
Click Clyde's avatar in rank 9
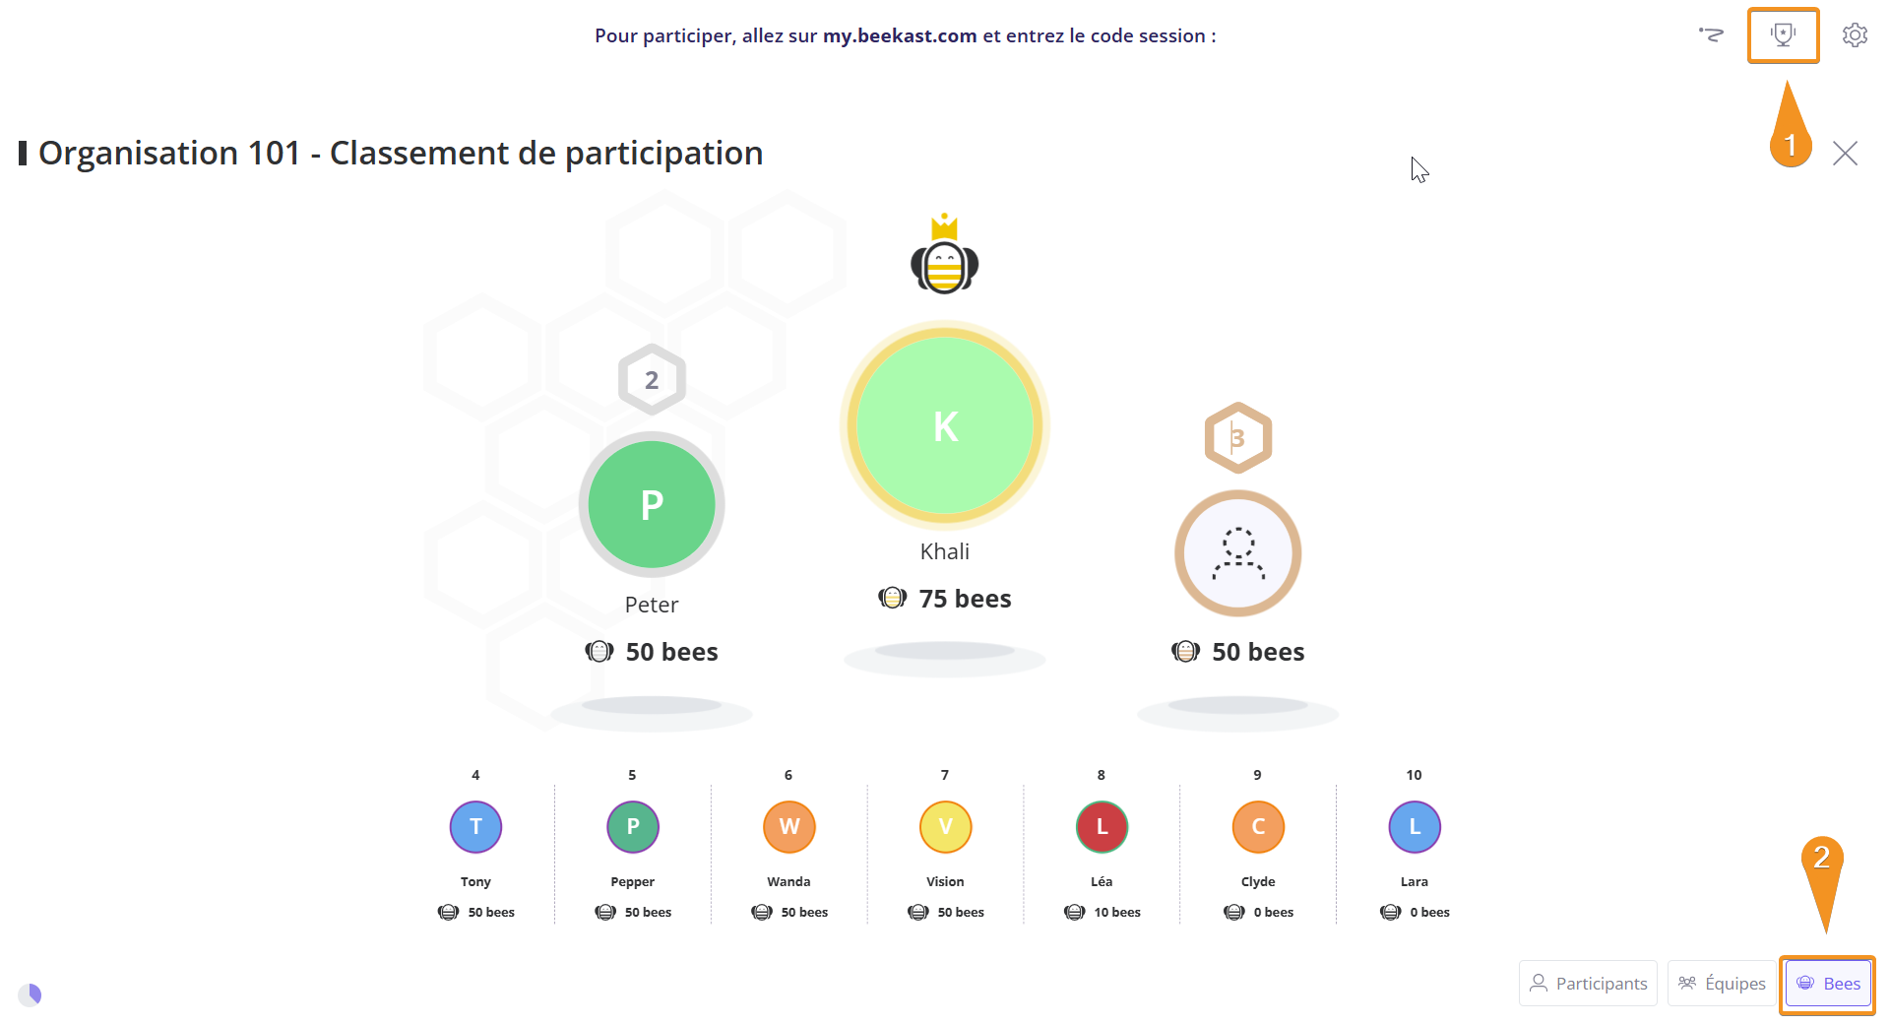tap(1258, 827)
